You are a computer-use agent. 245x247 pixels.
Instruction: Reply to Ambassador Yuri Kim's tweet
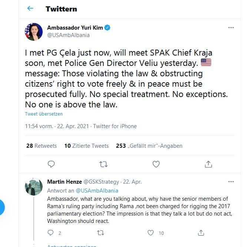tap(52, 164)
